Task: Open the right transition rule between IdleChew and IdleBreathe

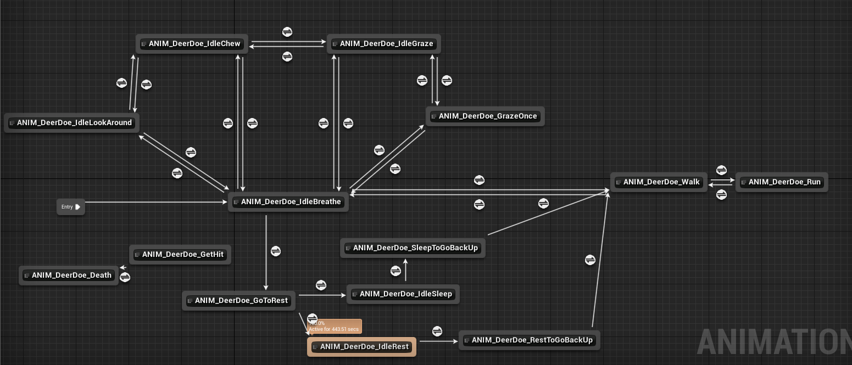Action: click(252, 123)
